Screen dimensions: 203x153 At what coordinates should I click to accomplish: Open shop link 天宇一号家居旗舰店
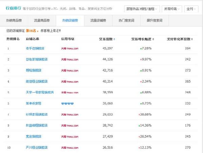point(40,92)
